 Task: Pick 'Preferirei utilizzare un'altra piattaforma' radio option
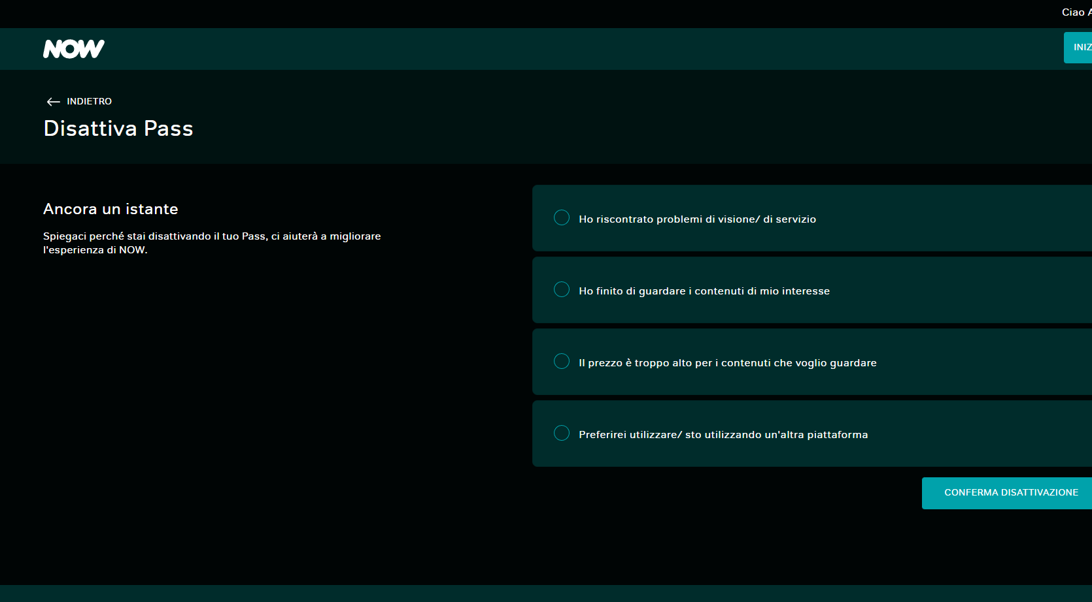tap(562, 433)
